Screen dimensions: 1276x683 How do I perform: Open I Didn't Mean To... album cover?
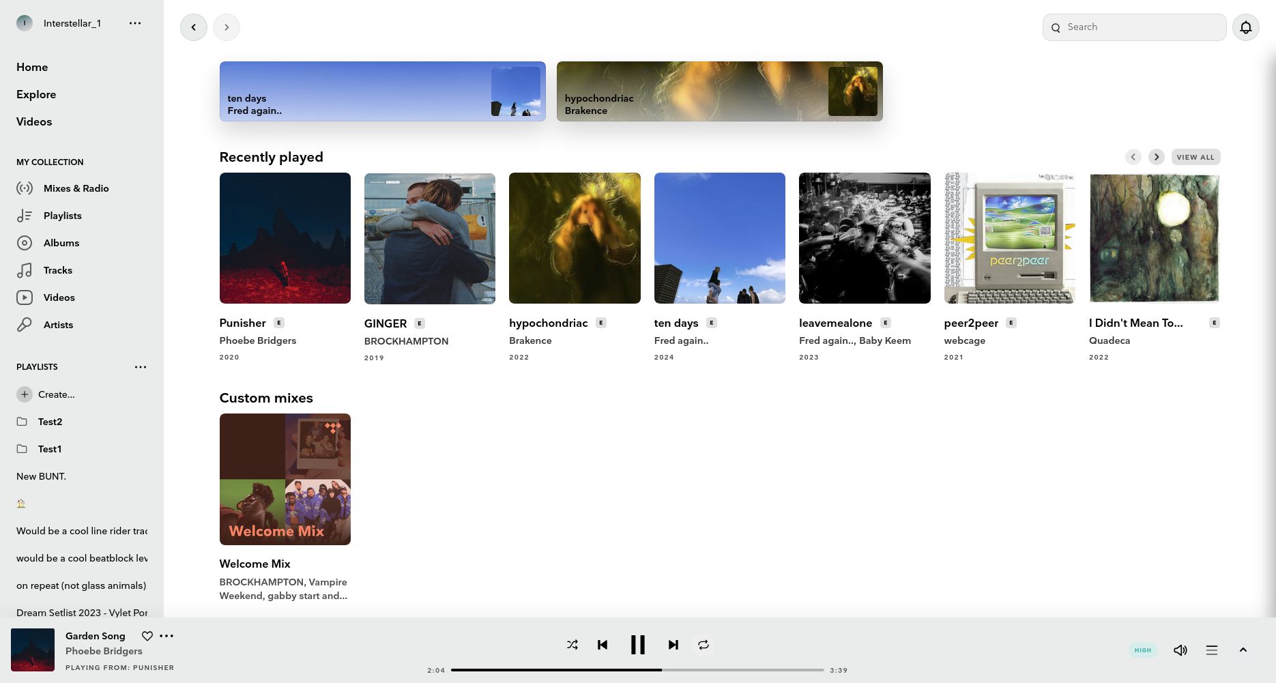click(x=1155, y=238)
